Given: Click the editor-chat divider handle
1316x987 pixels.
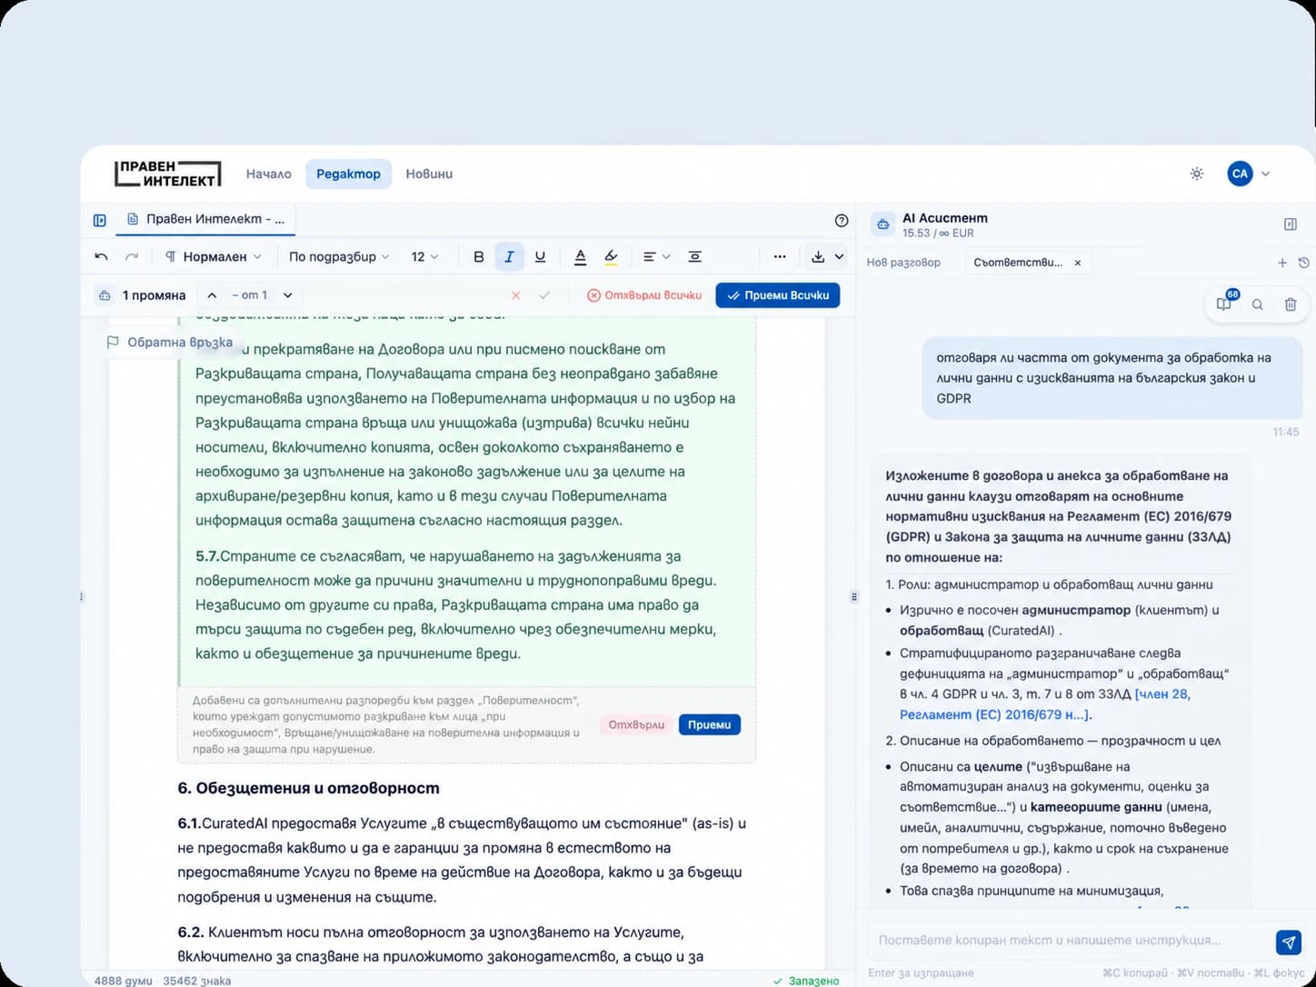Looking at the screenshot, I should point(853,597).
